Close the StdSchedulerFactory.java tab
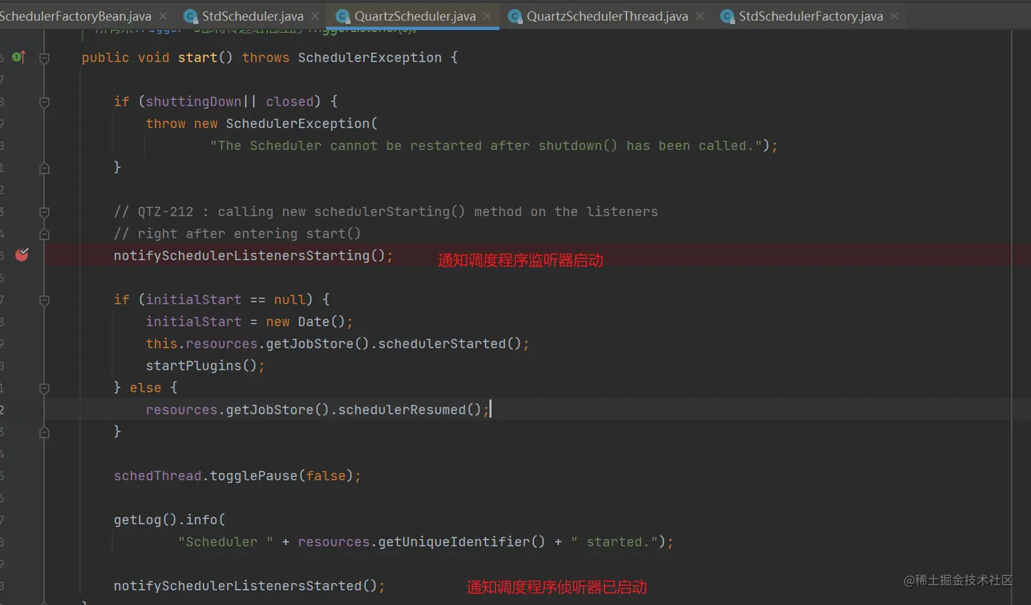This screenshot has width=1031, height=605. [894, 16]
